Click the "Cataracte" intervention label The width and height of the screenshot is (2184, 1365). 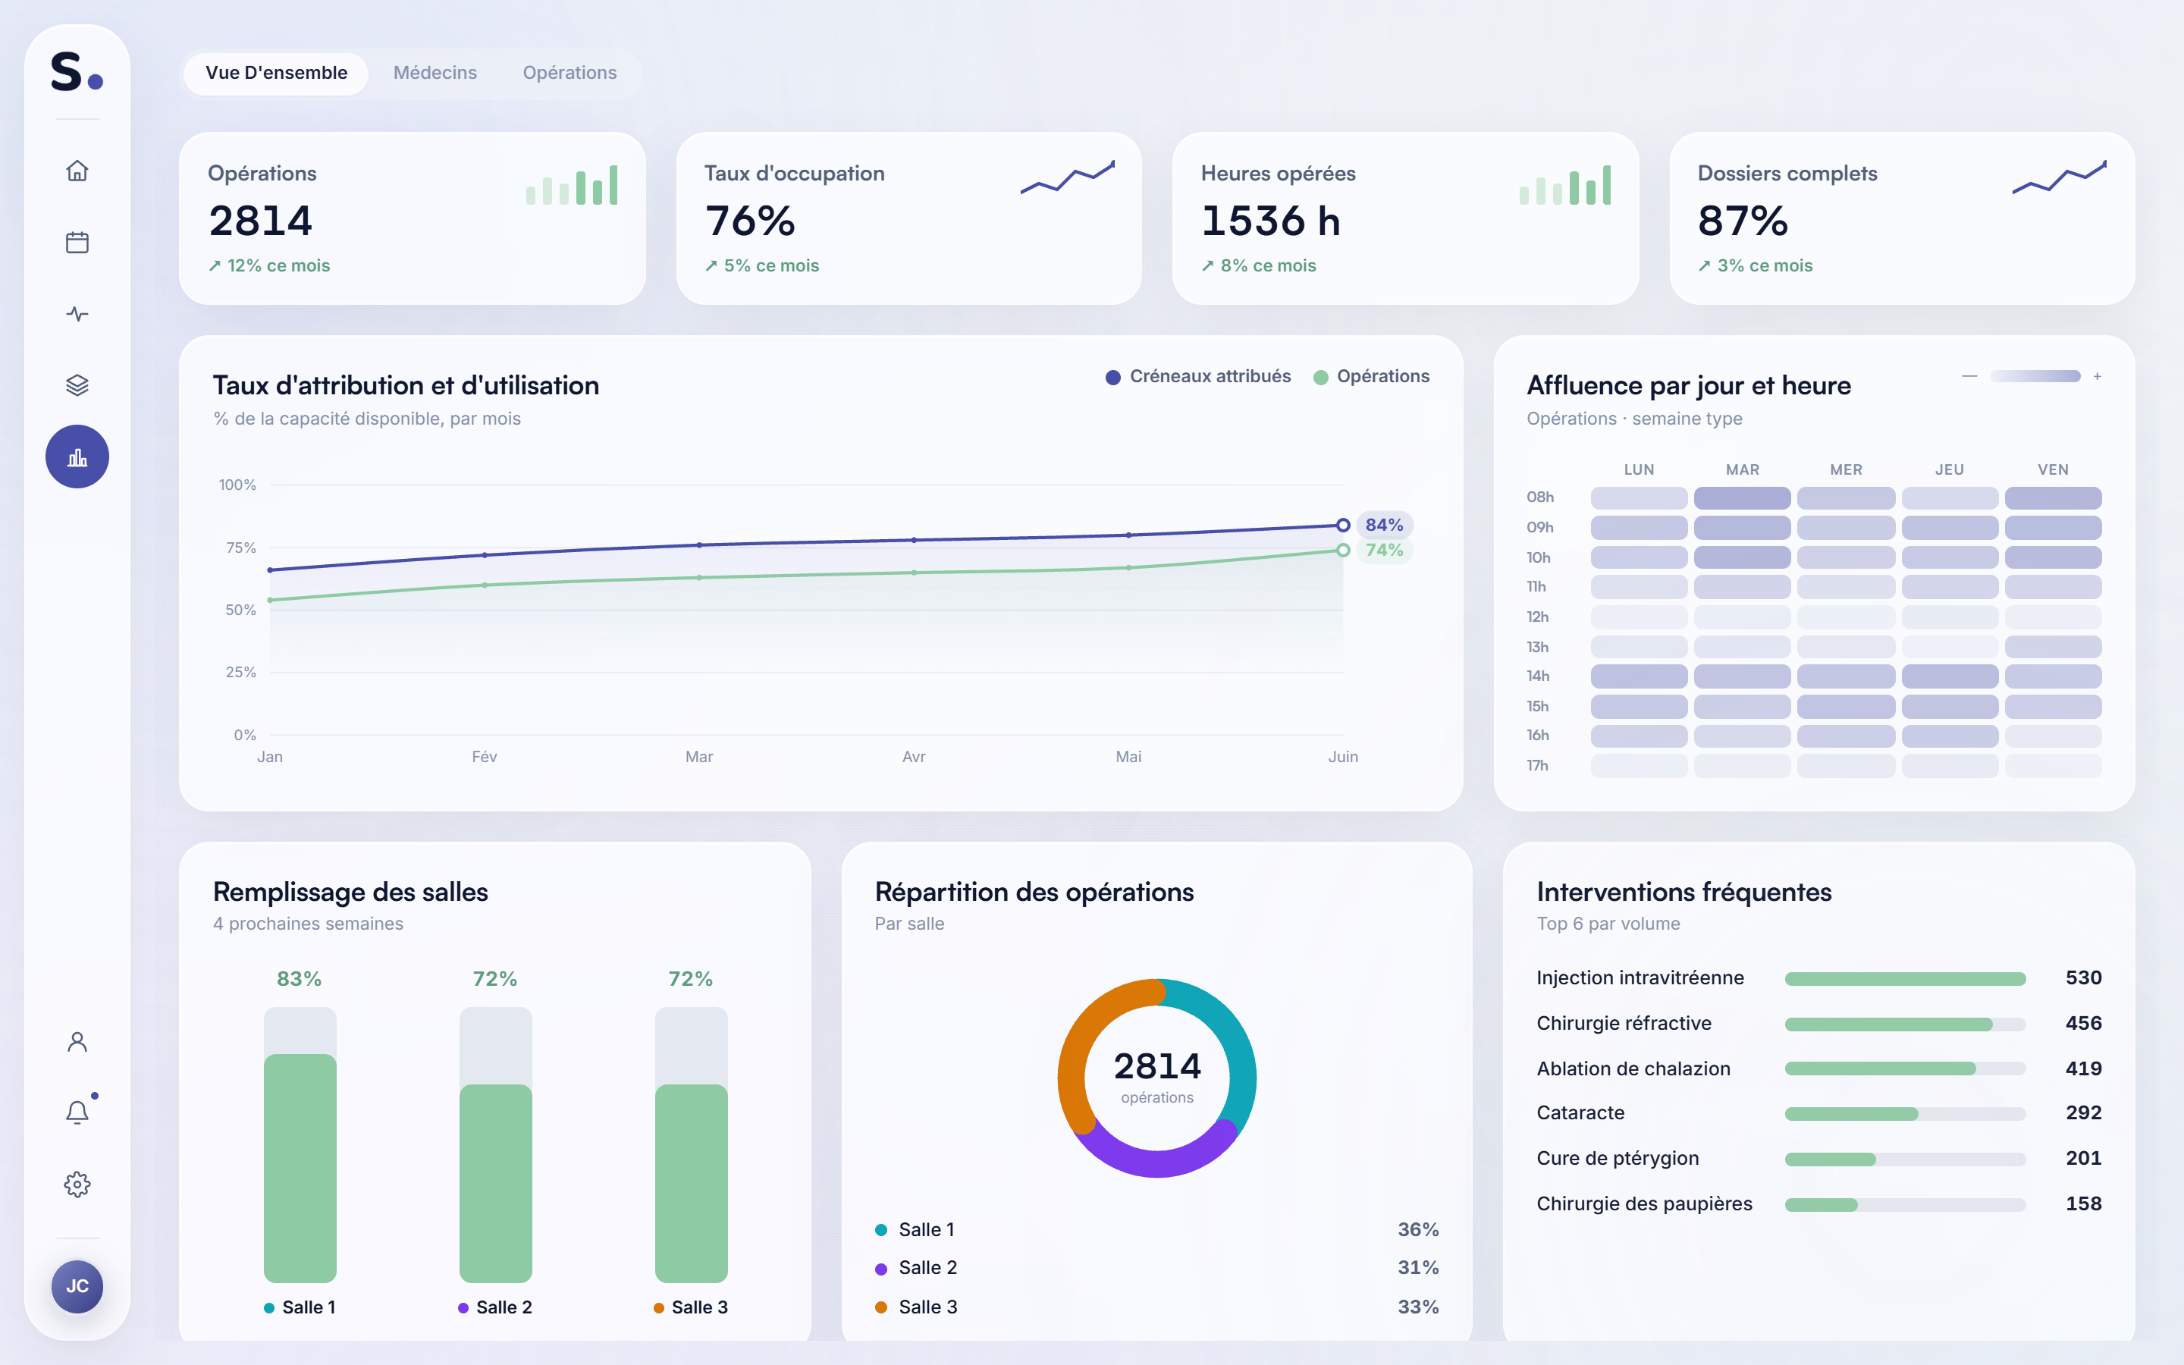[x=1580, y=1113]
